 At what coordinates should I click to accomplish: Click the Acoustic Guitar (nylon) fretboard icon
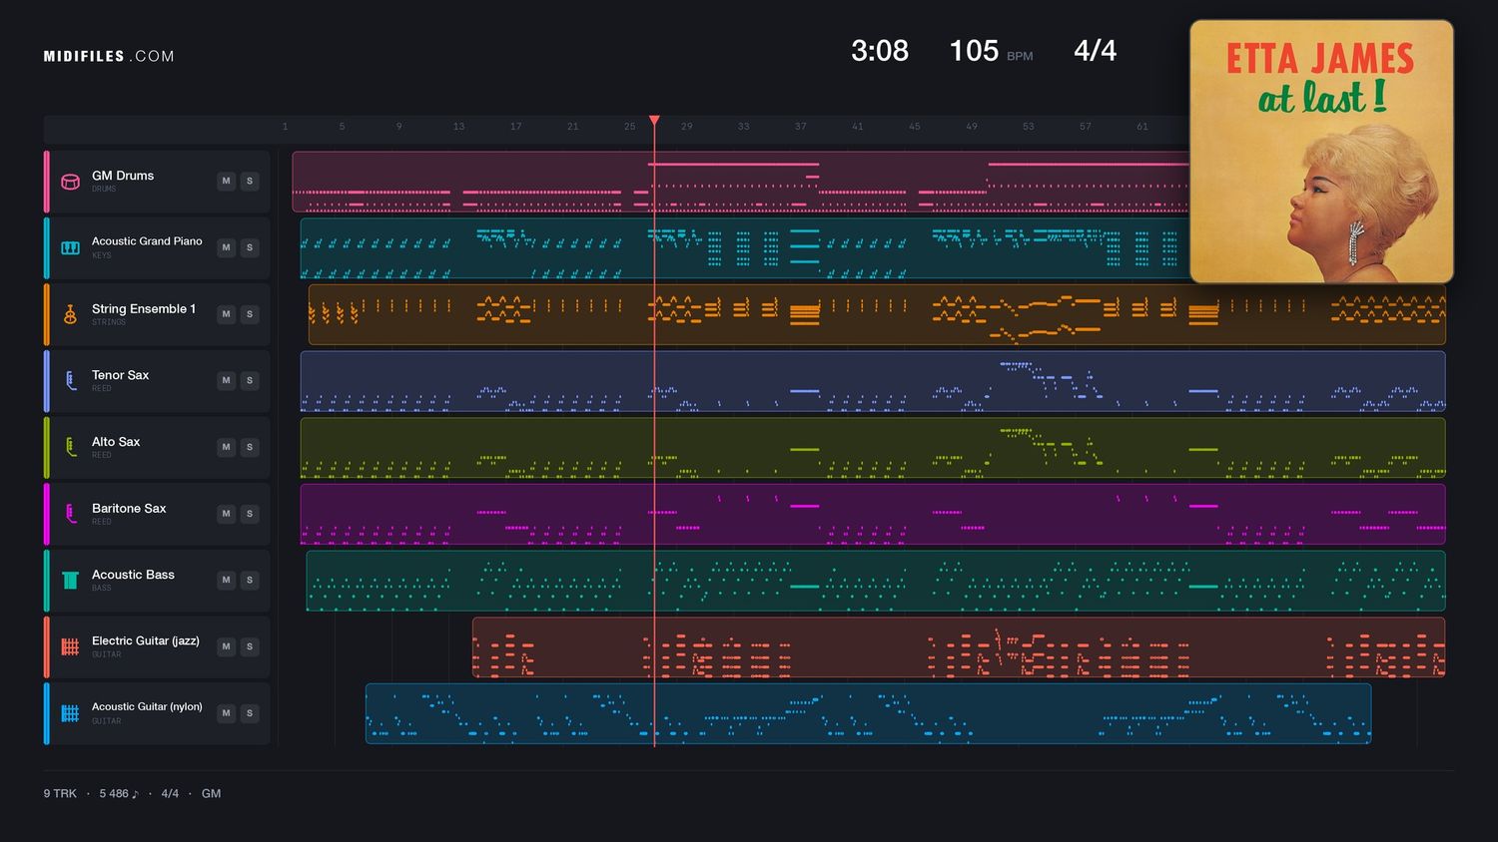point(70,713)
